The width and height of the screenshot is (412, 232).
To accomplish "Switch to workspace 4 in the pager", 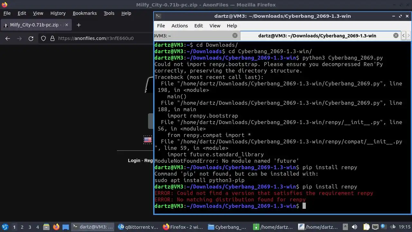I will pyautogui.click(x=38, y=227).
